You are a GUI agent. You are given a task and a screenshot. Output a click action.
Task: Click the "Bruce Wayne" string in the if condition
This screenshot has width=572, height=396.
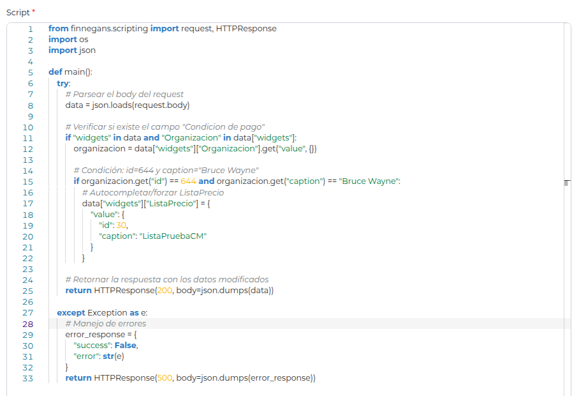coord(370,181)
